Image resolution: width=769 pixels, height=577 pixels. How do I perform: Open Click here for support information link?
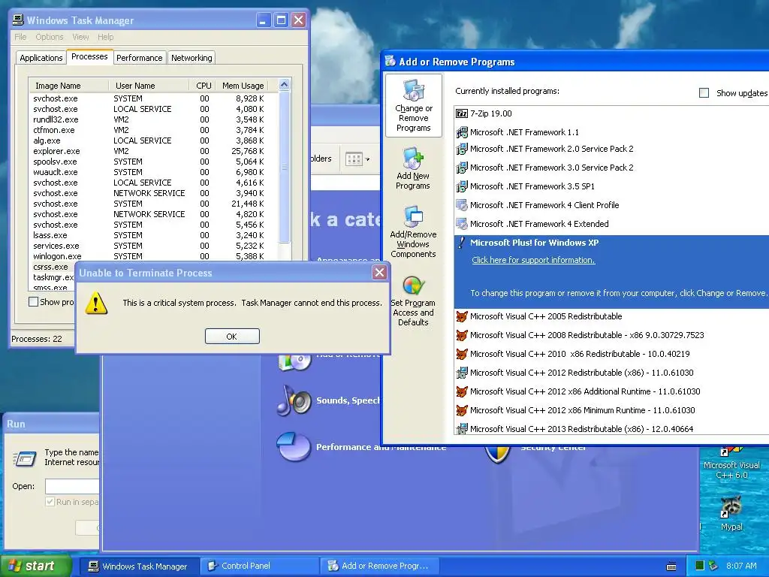pos(533,260)
